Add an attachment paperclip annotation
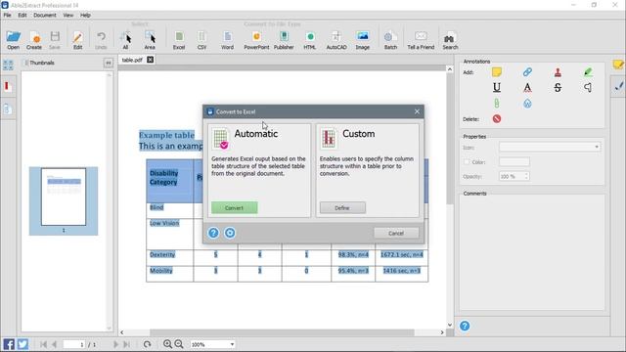Image resolution: width=626 pixels, height=352 pixels. click(497, 104)
